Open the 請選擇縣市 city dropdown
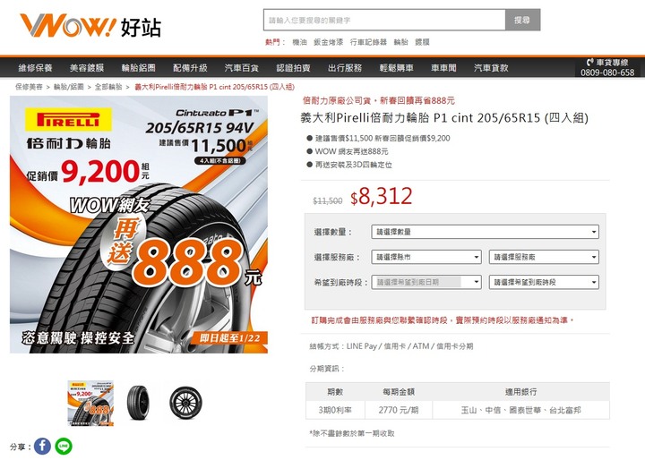Viewport: 645px width, 460px height. 426,258
